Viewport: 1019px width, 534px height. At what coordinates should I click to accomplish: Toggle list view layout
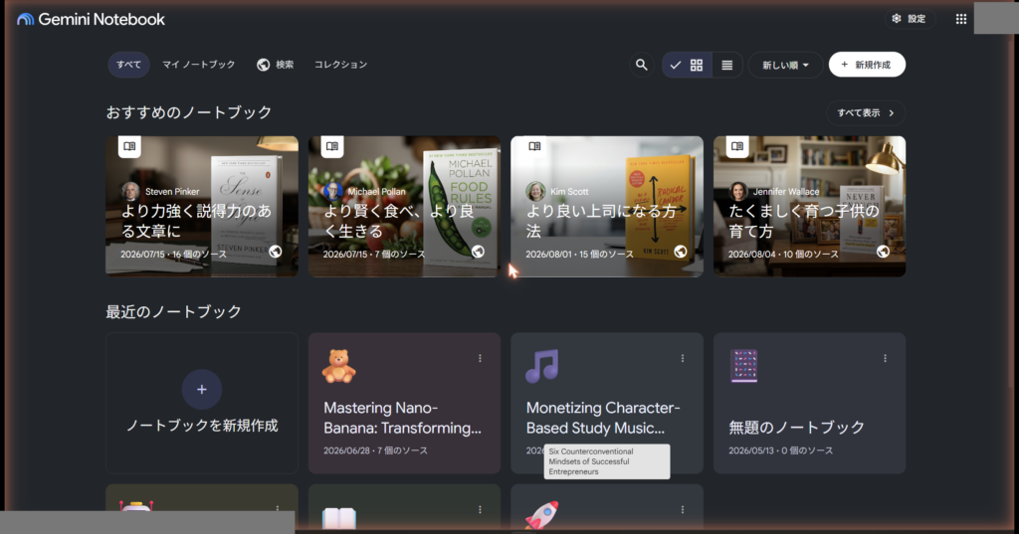coord(727,65)
